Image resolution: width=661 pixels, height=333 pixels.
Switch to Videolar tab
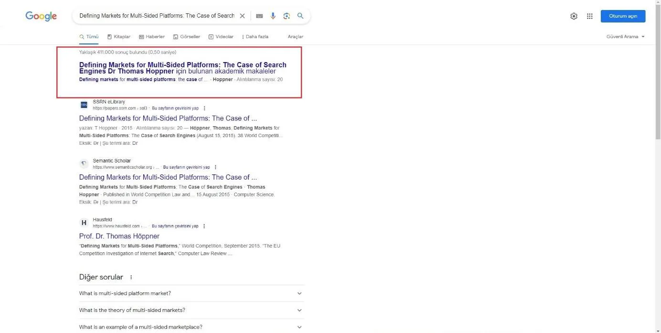(221, 37)
